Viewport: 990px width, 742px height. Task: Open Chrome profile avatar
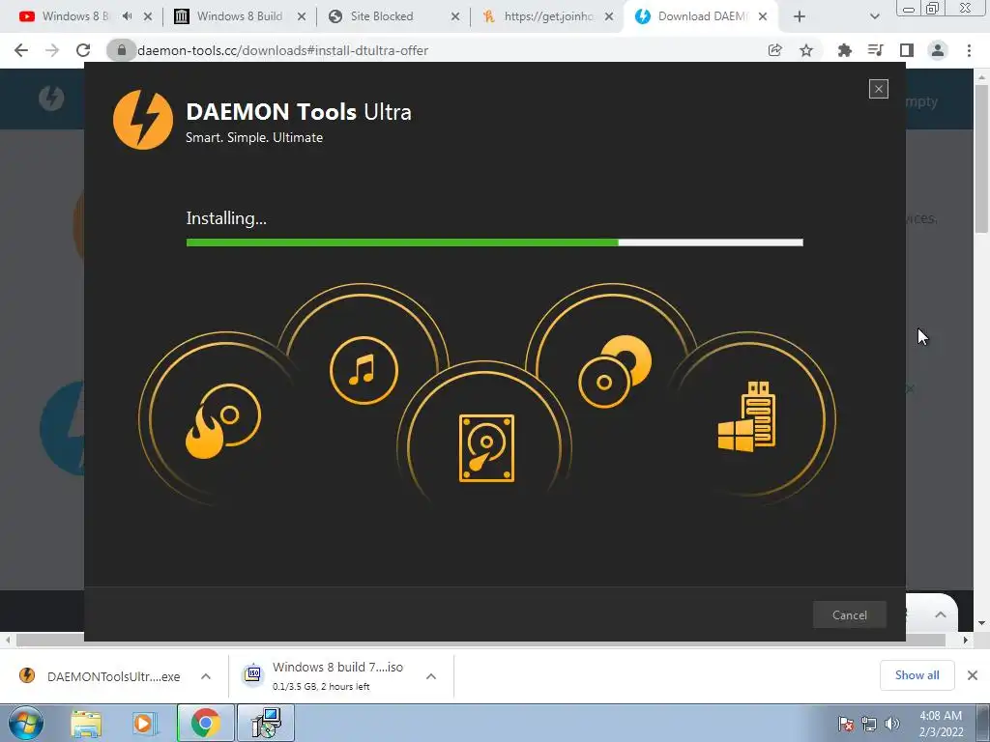(938, 50)
